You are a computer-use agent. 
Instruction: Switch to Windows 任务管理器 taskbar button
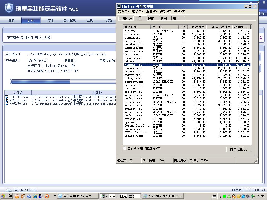click(120, 196)
